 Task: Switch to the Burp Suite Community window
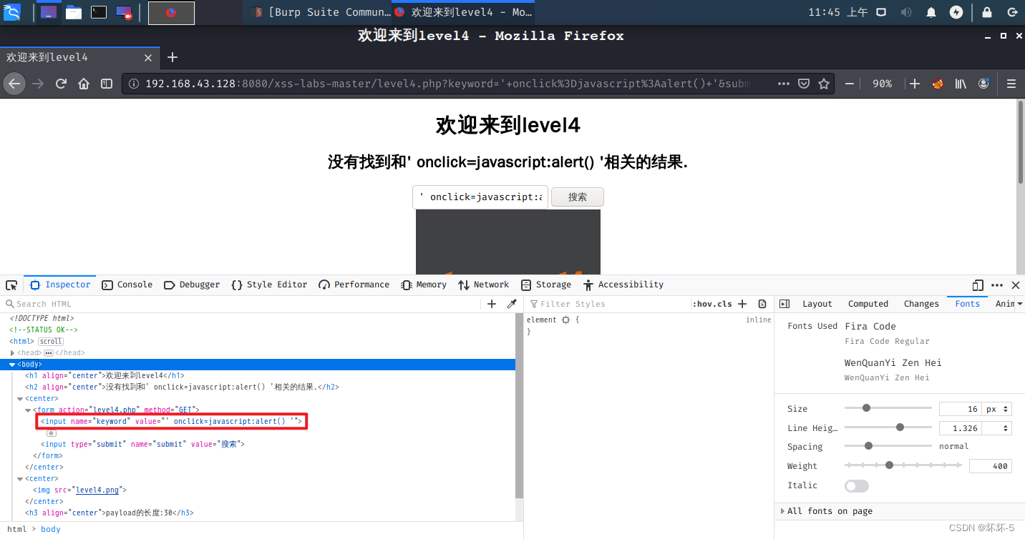tap(320, 12)
